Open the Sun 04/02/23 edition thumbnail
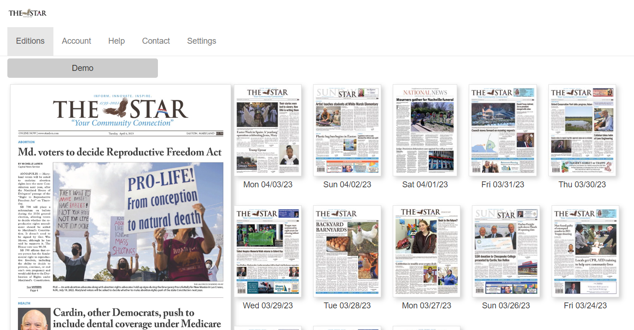Screen dimensions: 634x330 [347, 130]
